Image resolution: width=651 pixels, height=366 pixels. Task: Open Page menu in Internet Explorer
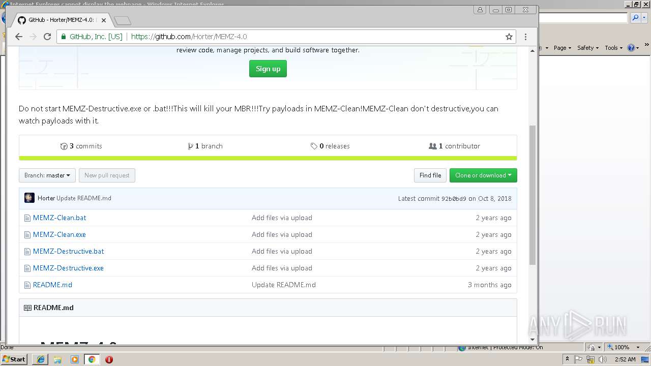(562, 48)
